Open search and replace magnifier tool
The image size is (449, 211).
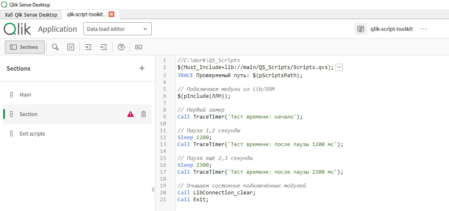55,47
